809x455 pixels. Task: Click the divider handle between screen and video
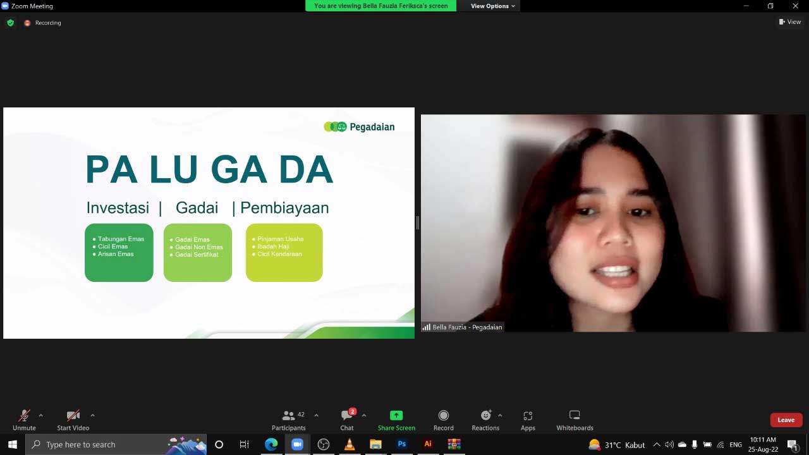pos(418,222)
